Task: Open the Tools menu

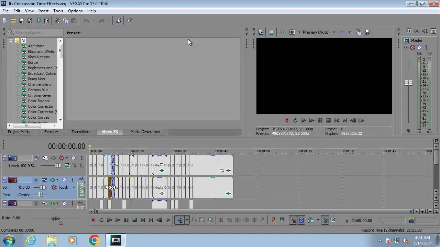Action: click(58, 11)
